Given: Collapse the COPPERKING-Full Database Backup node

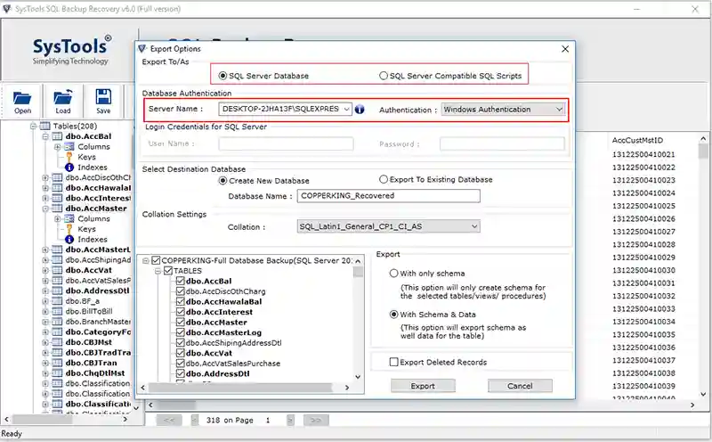Looking at the screenshot, I should [145, 260].
